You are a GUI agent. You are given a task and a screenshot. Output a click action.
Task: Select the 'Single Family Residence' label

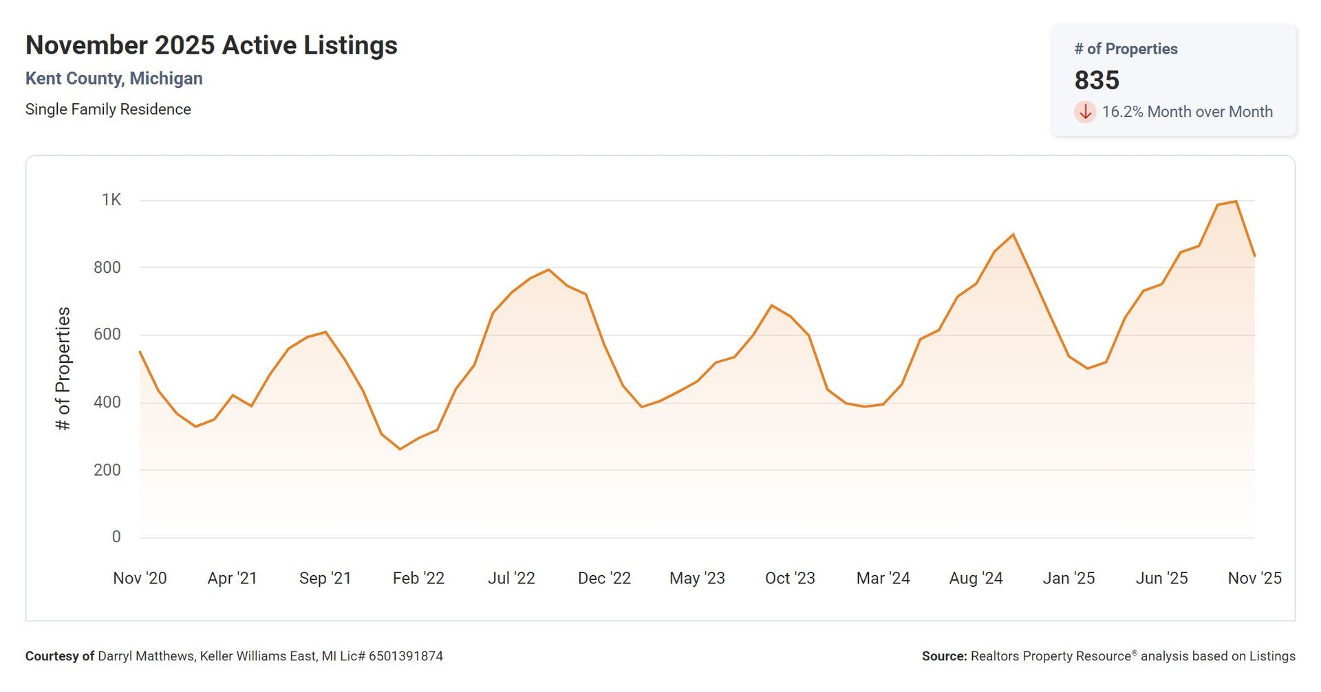[108, 109]
